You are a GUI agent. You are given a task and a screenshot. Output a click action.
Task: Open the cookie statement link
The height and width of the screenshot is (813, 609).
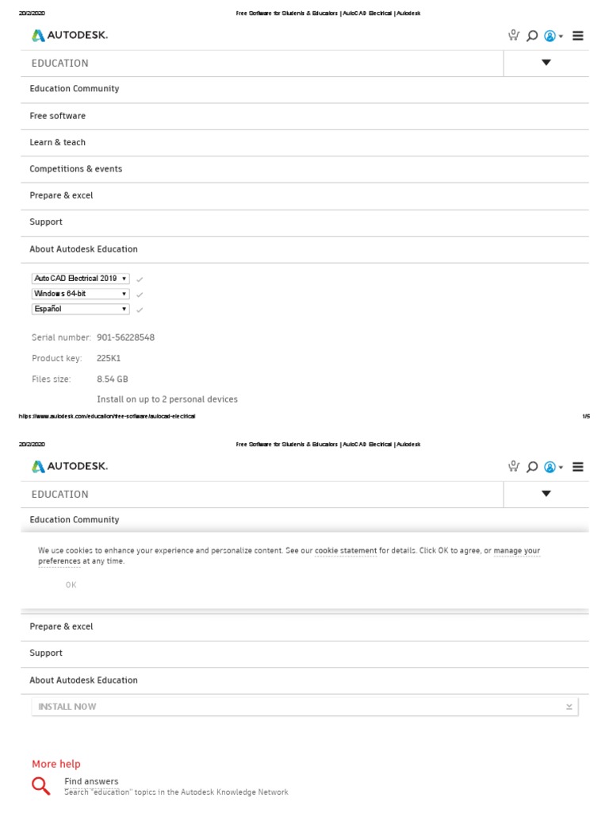click(x=346, y=550)
